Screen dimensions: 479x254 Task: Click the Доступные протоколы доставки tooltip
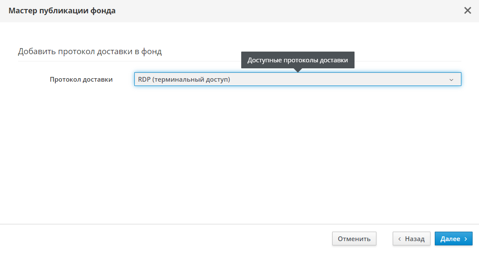coord(297,60)
